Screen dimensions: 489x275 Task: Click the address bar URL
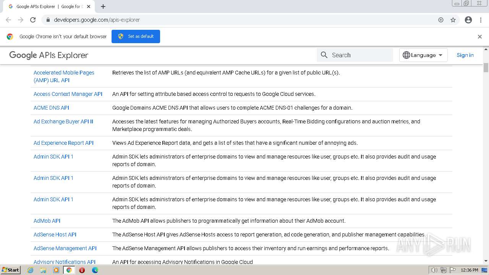coord(97,20)
